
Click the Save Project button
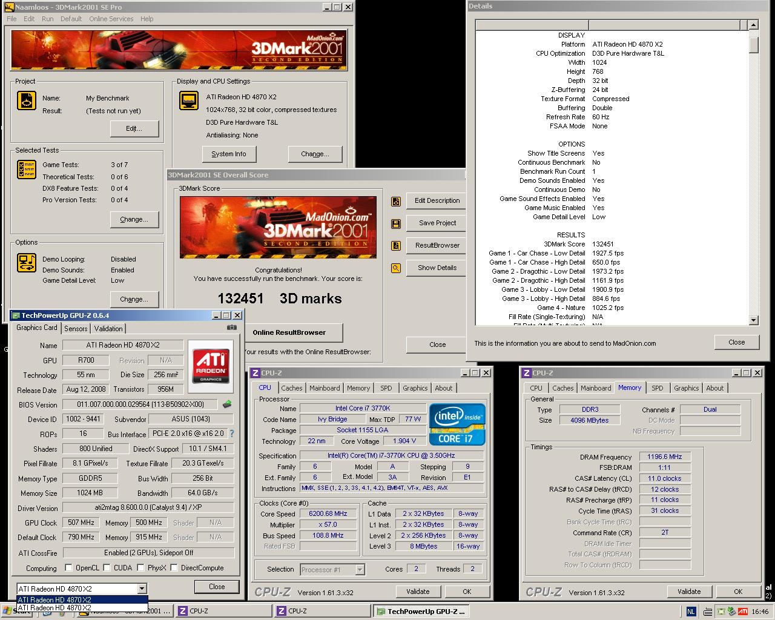click(x=437, y=223)
